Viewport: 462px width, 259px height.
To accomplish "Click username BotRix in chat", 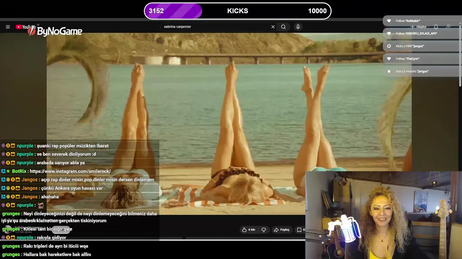I will click(x=19, y=171).
